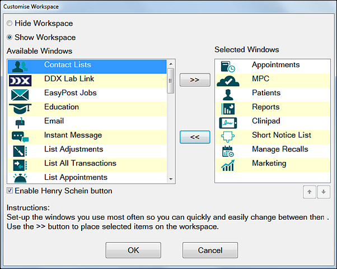Add selected item with the >> button
The width and height of the screenshot is (337, 269).
tap(195, 80)
